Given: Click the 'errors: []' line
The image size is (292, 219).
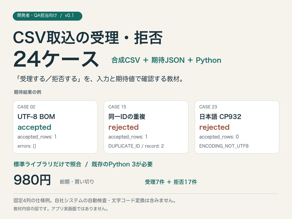Looking at the screenshot, I should tap(27, 146).
